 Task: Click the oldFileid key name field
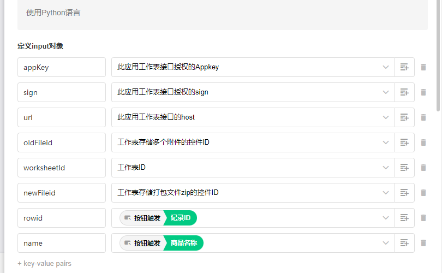click(61, 143)
